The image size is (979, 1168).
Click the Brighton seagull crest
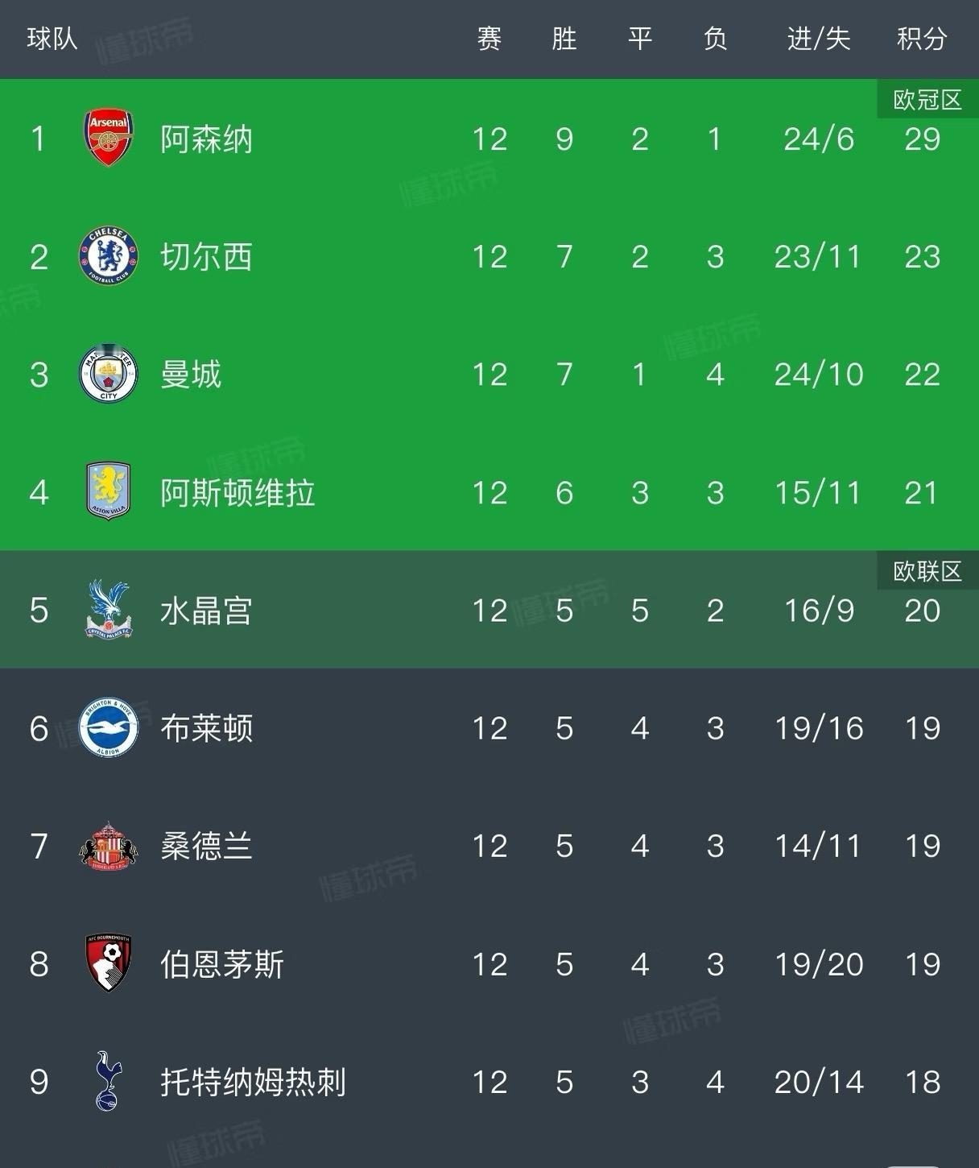coord(108,728)
